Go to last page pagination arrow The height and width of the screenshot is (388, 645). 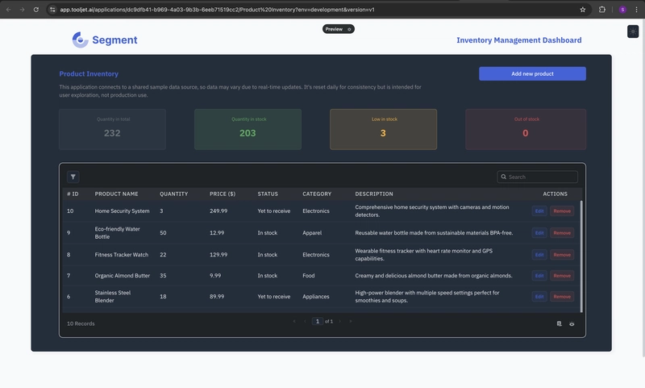point(351,321)
